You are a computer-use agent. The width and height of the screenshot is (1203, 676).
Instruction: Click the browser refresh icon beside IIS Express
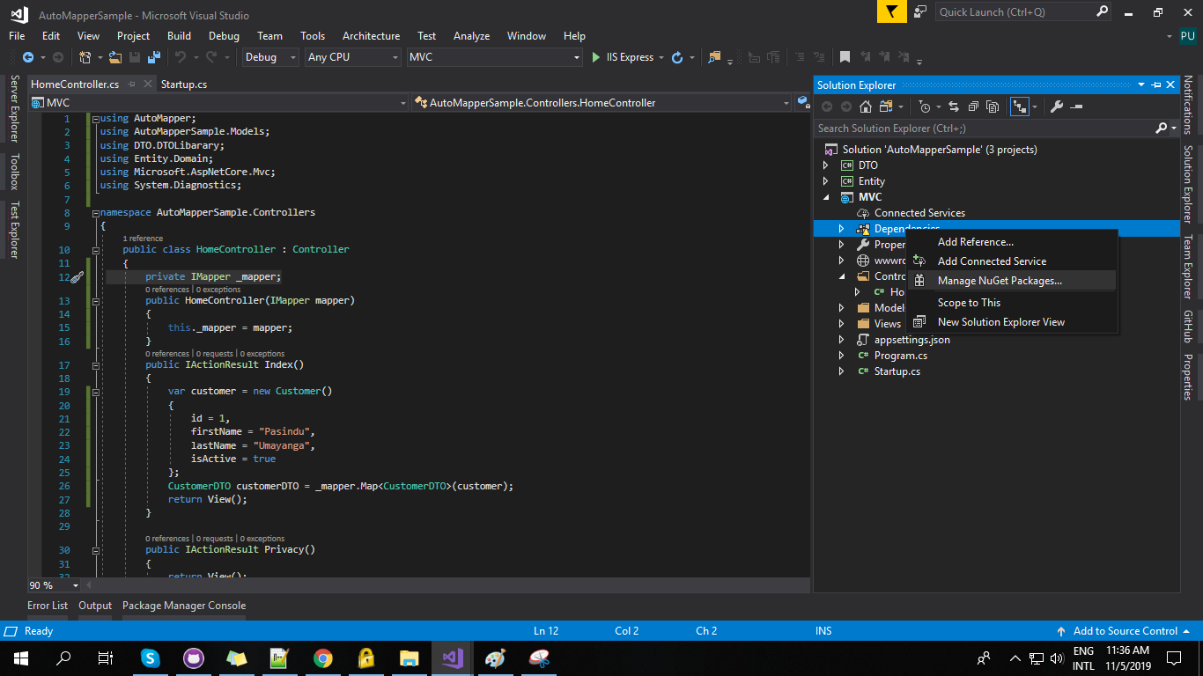click(676, 57)
